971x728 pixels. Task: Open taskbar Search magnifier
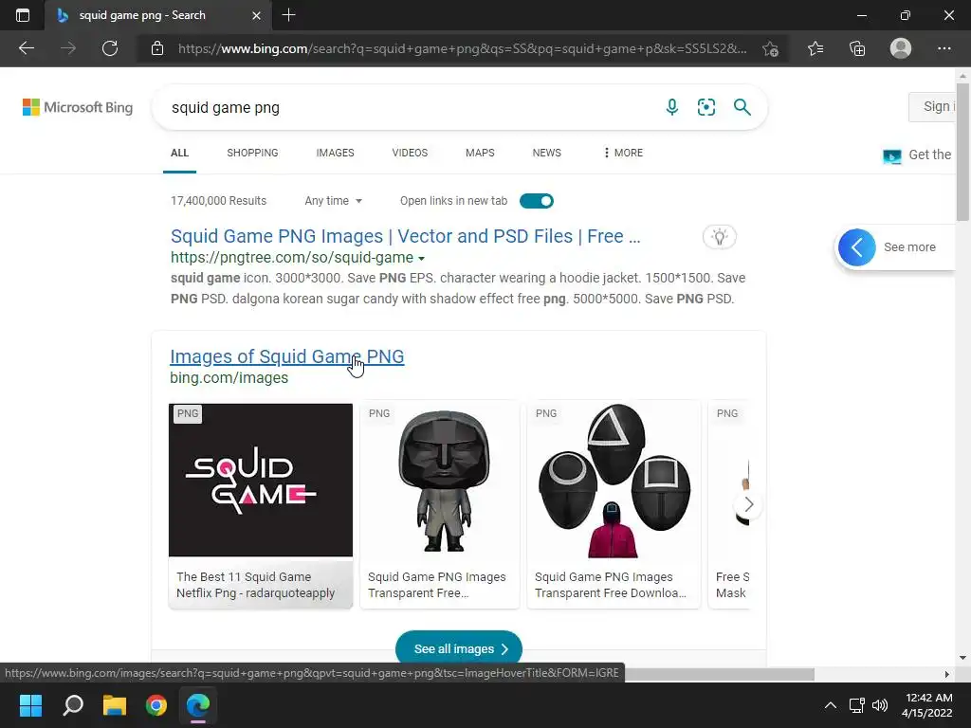73,705
